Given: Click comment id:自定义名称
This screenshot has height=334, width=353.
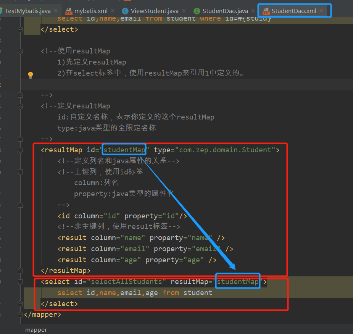Looking at the screenshot, I should click(x=136, y=117).
